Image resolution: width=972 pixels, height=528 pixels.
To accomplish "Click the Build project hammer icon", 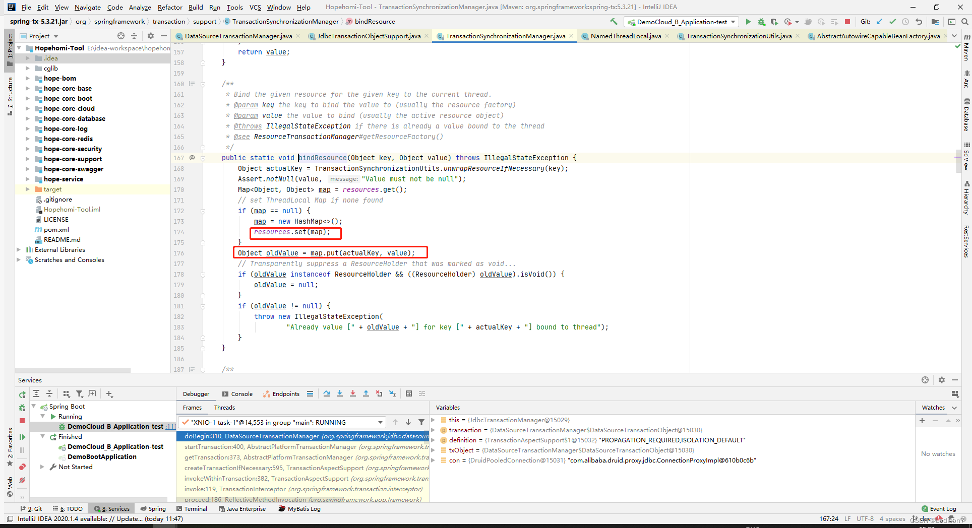I will [614, 22].
